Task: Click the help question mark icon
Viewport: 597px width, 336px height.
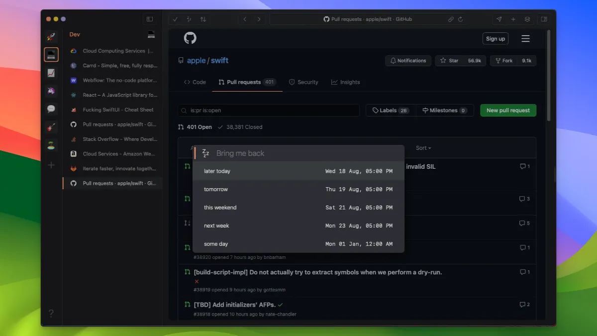Action: click(51, 313)
